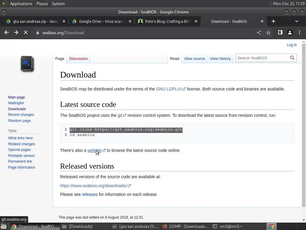Click the browser back arrow
306x230 pixels.
tap(7, 33)
